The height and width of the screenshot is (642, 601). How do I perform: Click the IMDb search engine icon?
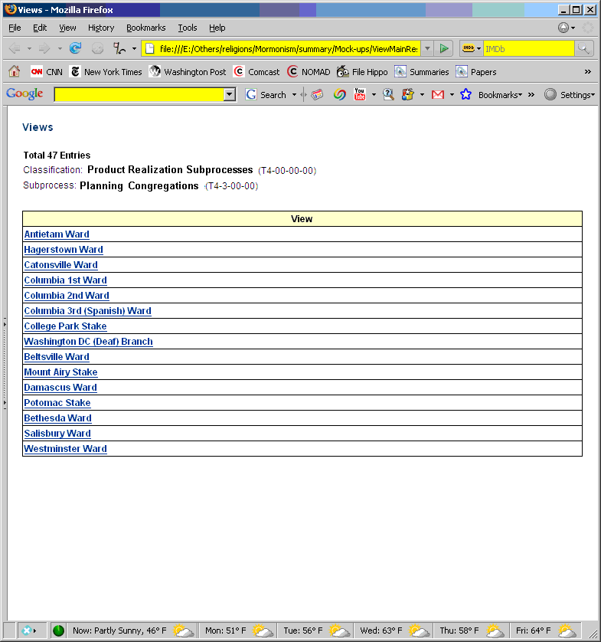coord(469,49)
